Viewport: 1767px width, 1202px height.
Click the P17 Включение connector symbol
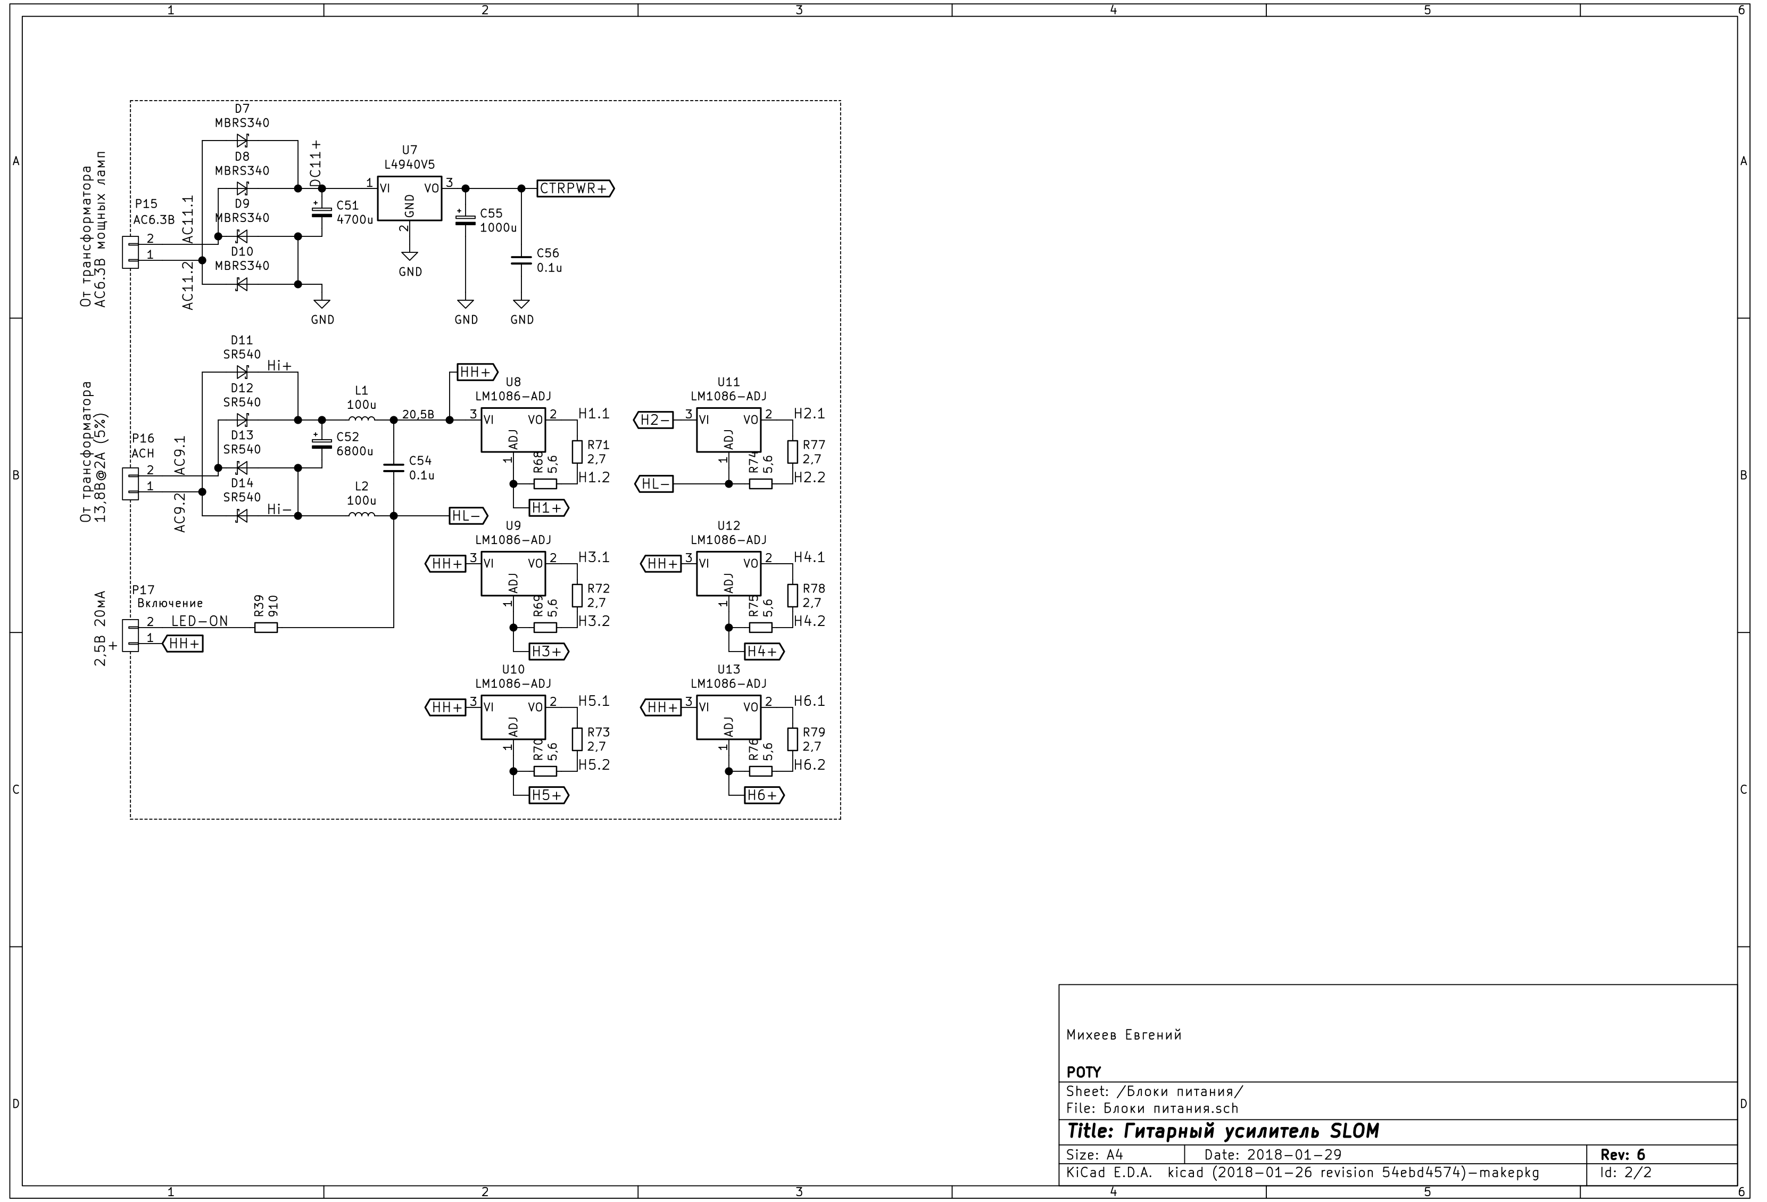tap(131, 635)
